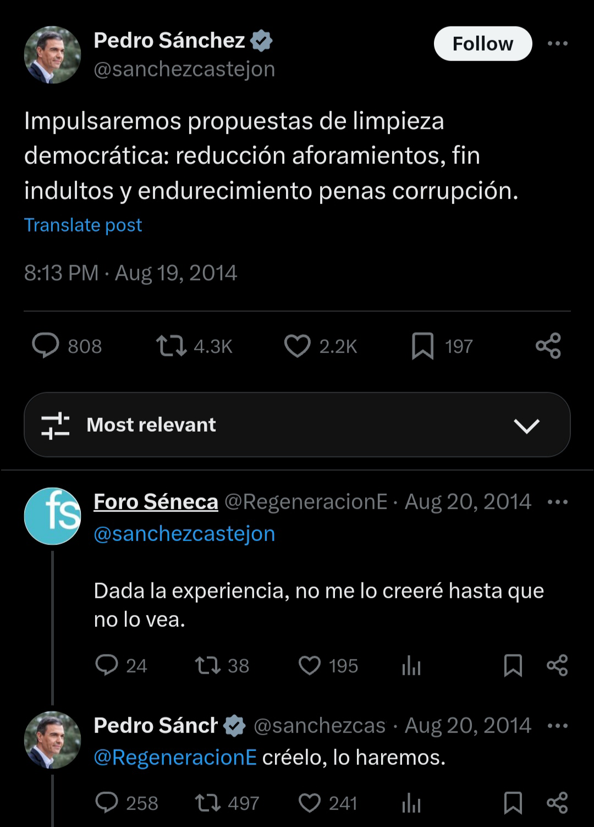
Task: Like the Foro Séneca reply
Action: (x=310, y=665)
